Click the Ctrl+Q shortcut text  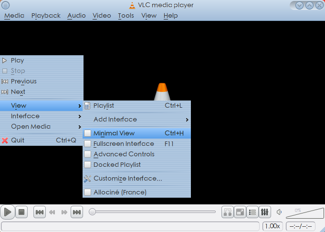(66, 141)
